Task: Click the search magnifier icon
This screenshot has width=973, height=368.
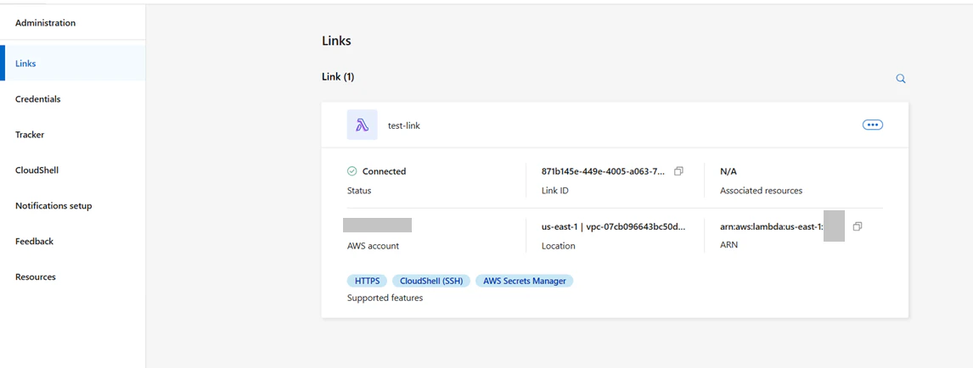Action: coord(901,79)
